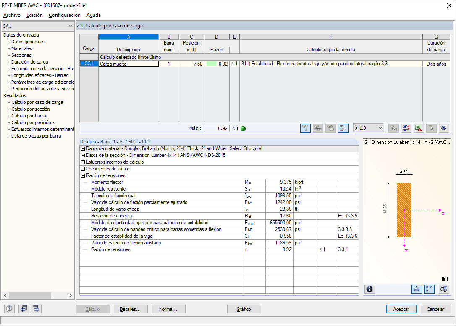The image size is (456, 326).
Task: Click the Relación de esbeltez row
Action: [219, 216]
